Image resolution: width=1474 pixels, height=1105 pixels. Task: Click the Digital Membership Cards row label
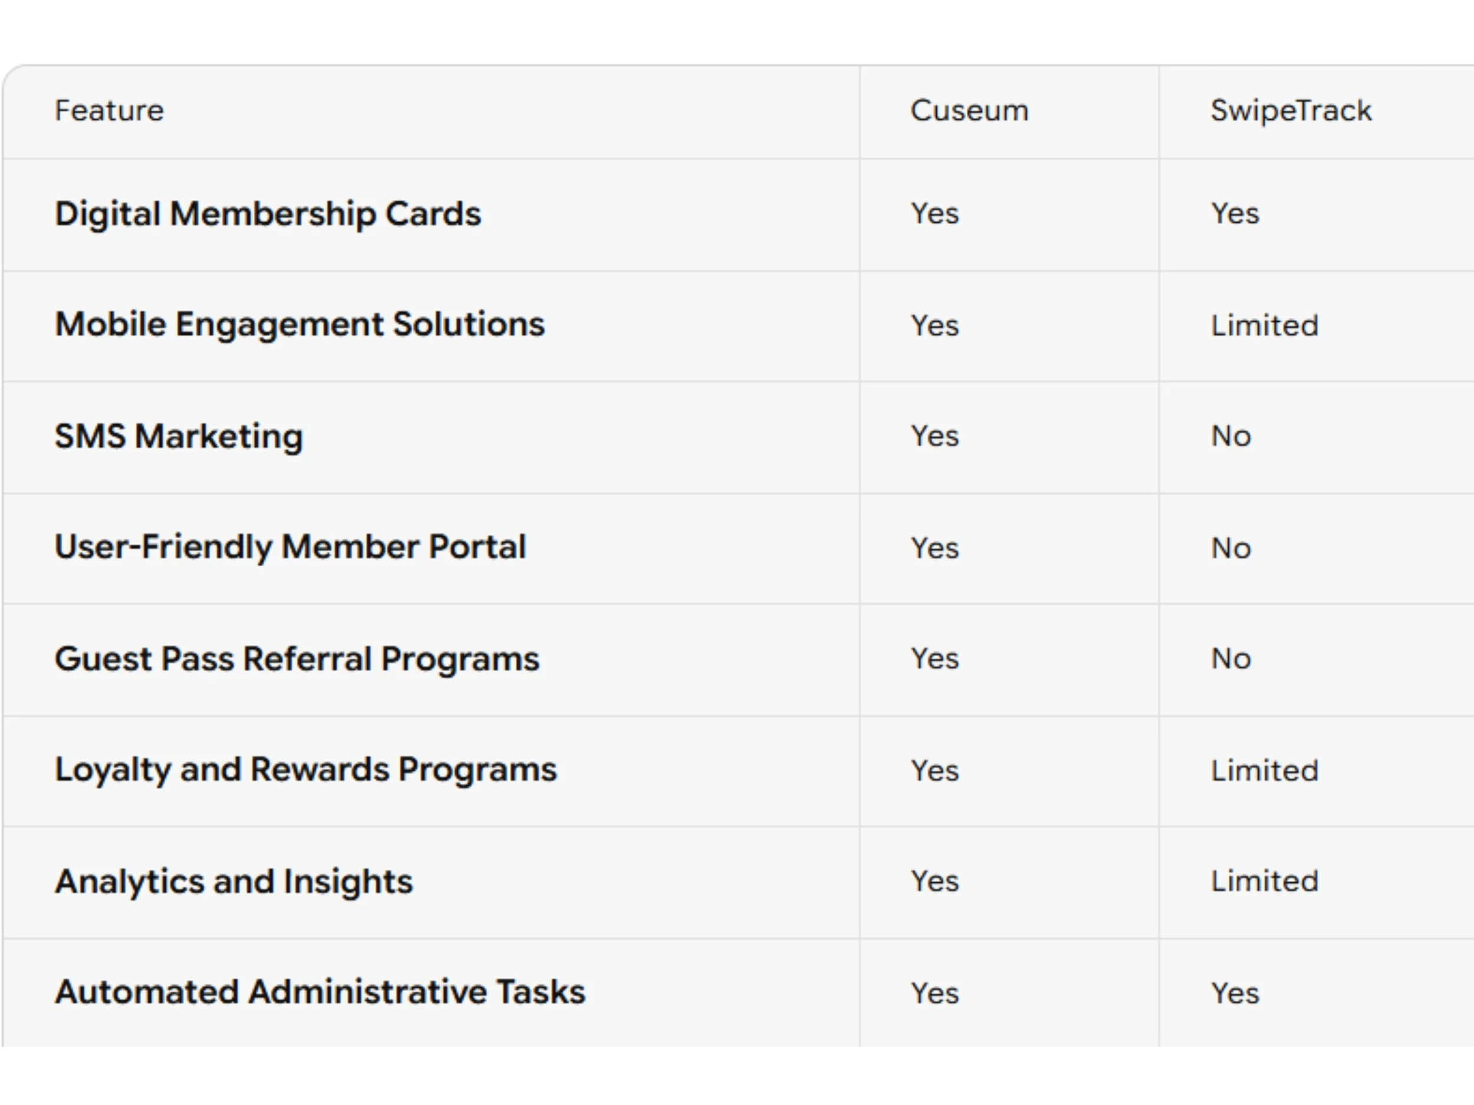[x=267, y=214]
